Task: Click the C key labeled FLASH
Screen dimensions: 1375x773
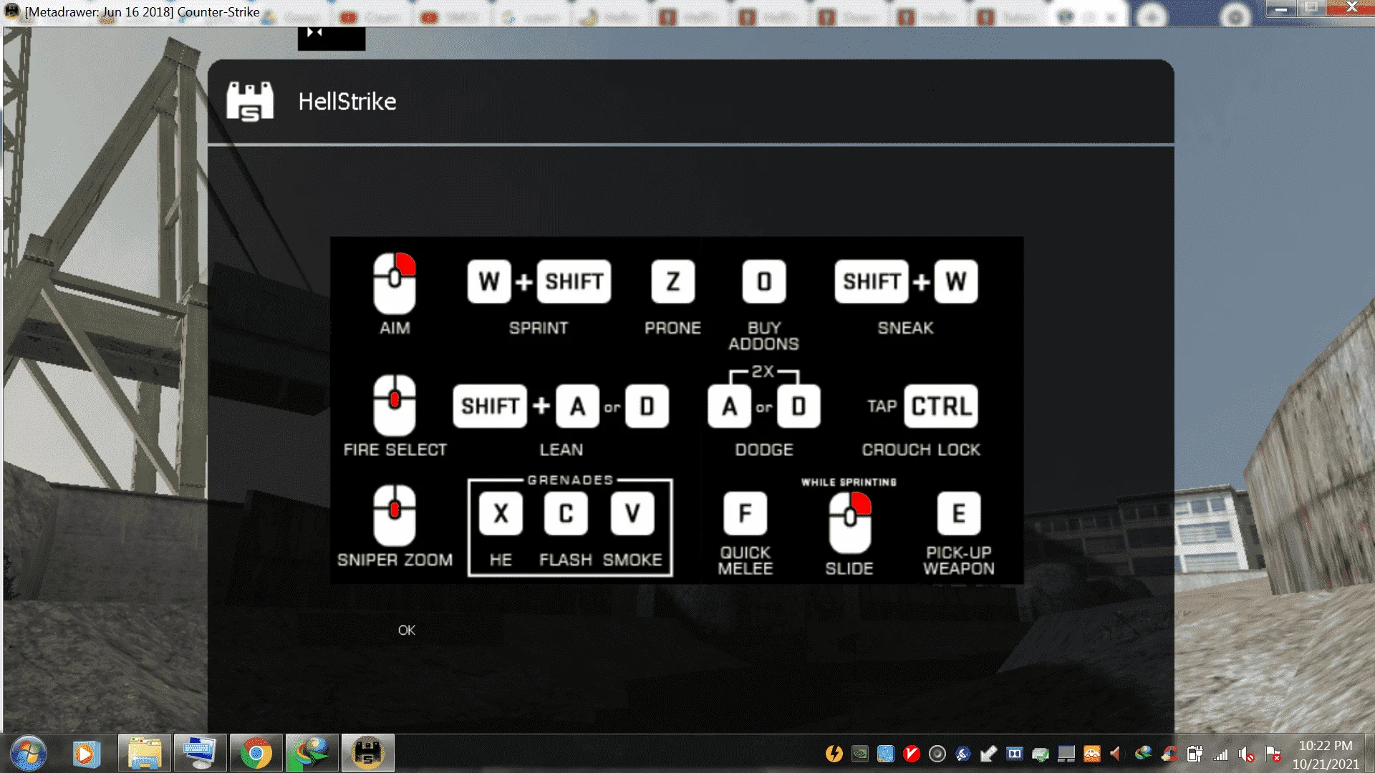Action: 566,513
